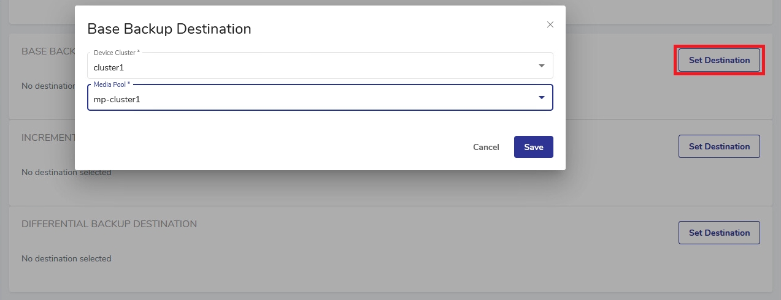This screenshot has width=781, height=300.
Task: Click the mp-cluster1 value in Media Pool
Action: (117, 99)
